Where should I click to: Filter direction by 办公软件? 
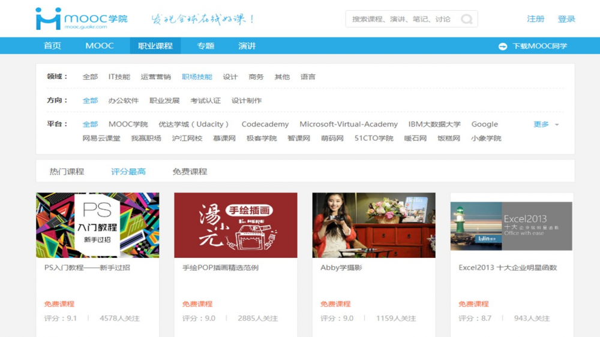click(x=124, y=101)
